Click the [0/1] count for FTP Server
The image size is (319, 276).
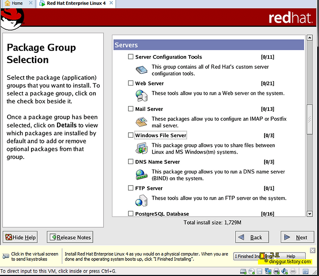pyautogui.click(x=269, y=188)
